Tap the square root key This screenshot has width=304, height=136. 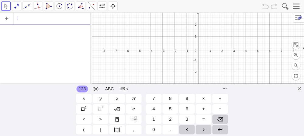[x=117, y=109]
